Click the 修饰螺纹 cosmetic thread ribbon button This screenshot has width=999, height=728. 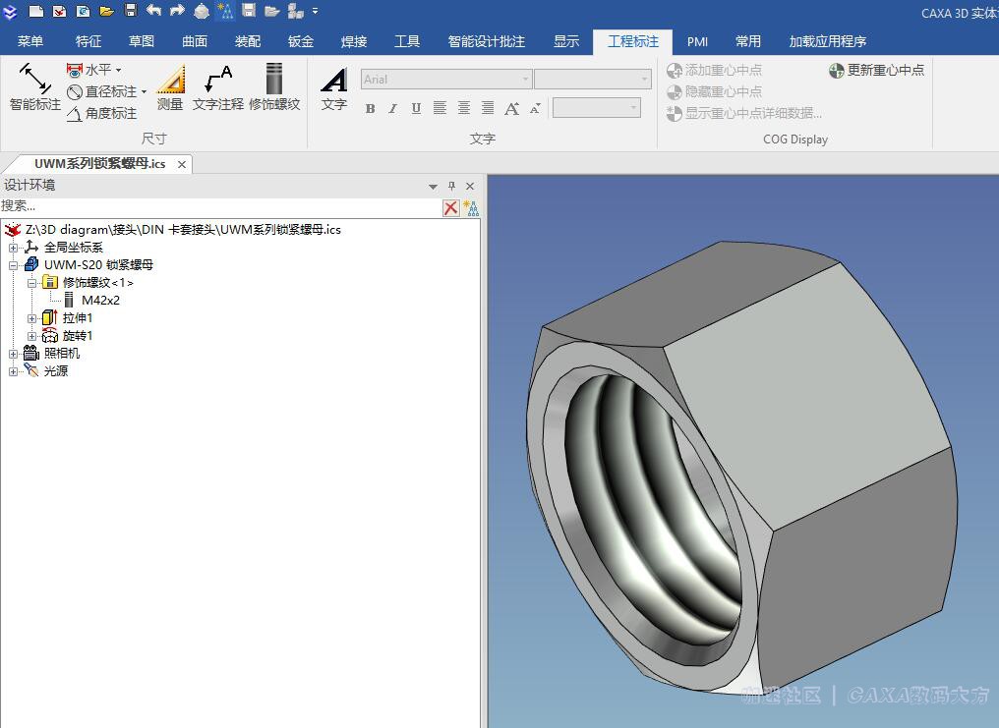tap(274, 86)
